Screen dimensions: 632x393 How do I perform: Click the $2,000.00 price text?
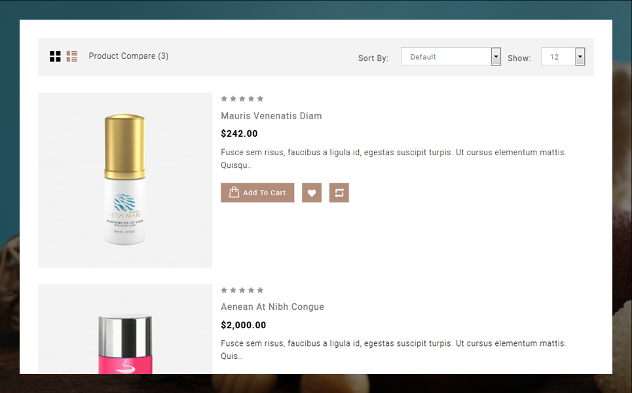pyautogui.click(x=244, y=325)
